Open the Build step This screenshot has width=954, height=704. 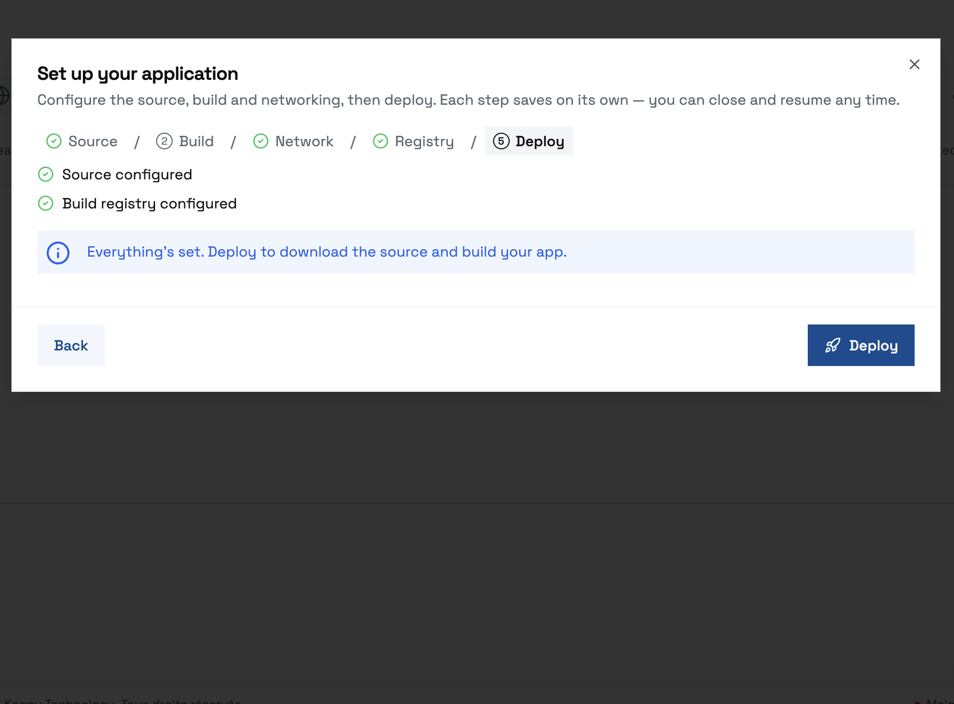[185, 141]
